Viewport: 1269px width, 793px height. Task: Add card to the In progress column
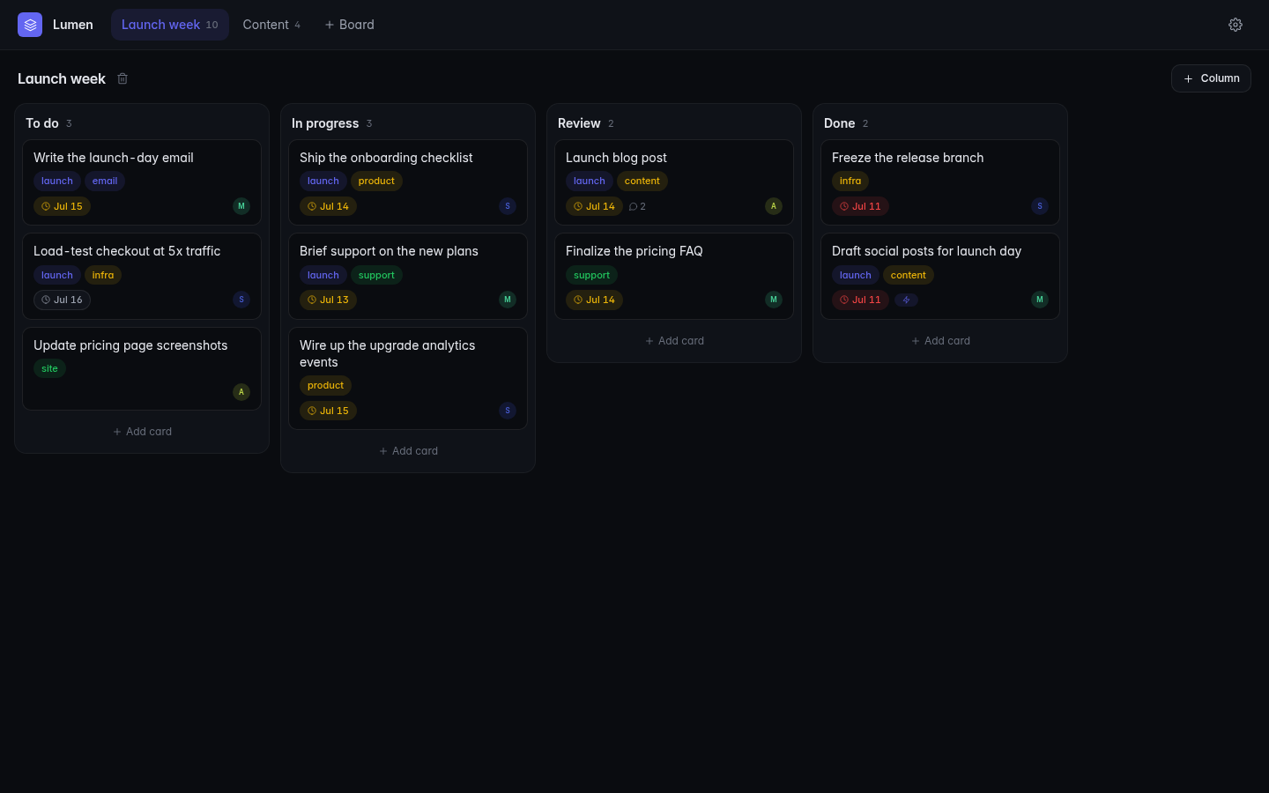click(x=408, y=451)
